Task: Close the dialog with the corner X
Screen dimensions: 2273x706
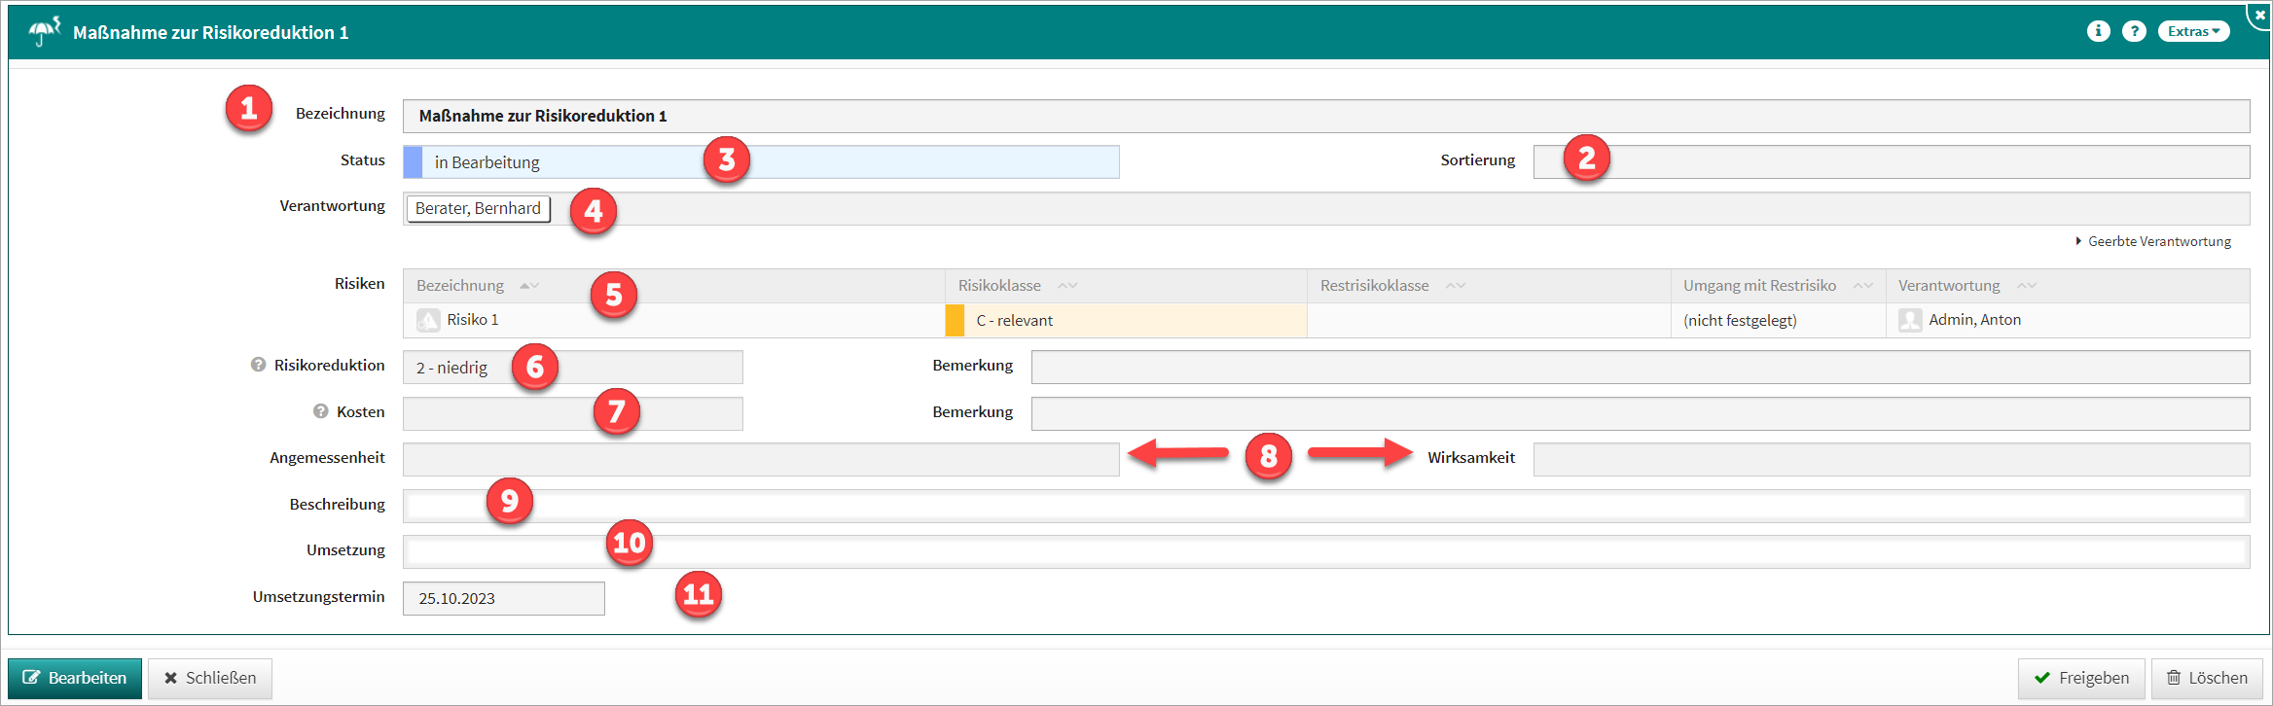Action: pos(2259,15)
